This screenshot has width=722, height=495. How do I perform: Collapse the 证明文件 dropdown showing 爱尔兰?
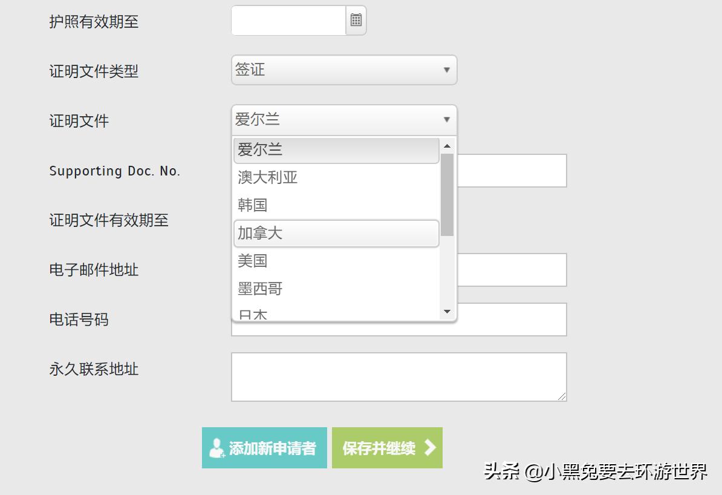pyautogui.click(x=343, y=120)
